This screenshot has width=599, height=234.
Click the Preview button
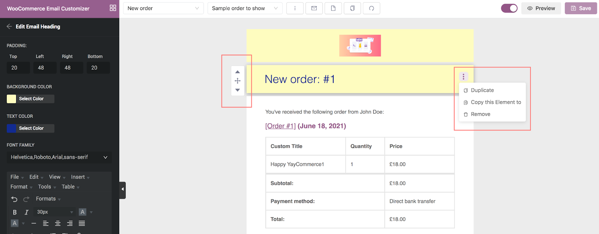coord(541,8)
